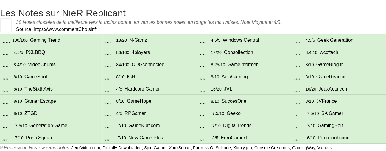Select COGconnected review
The image size is (386, 151).
(148, 65)
